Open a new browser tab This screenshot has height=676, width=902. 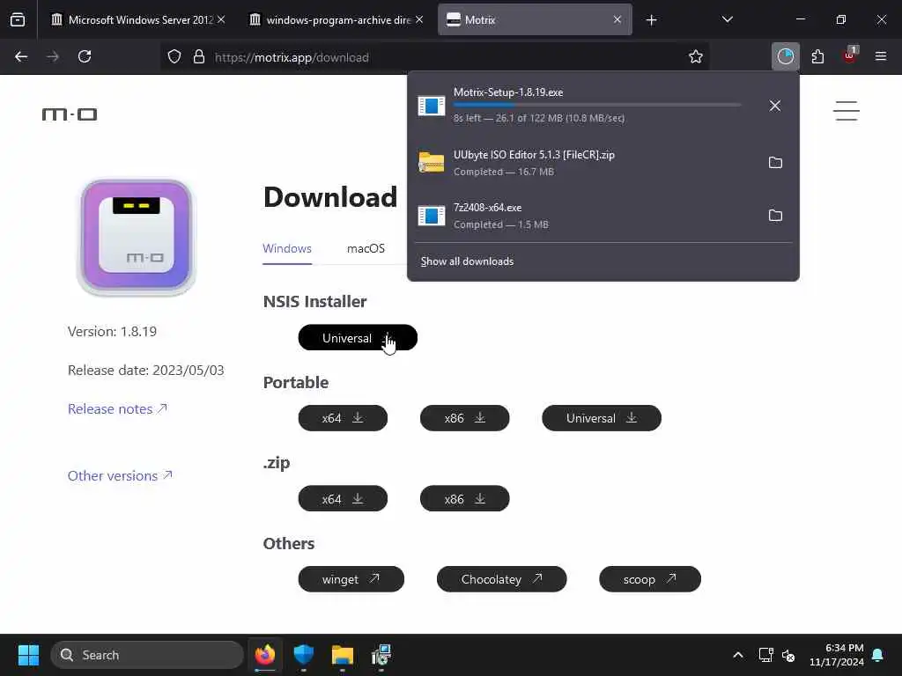tap(651, 20)
